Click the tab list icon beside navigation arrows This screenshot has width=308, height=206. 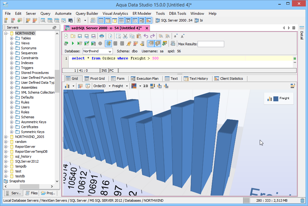coord(294,28)
